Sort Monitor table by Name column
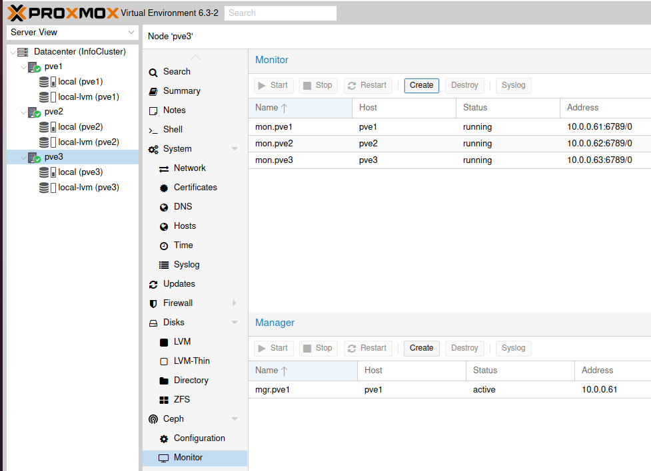Image resolution: width=651 pixels, height=471 pixels. tap(300, 108)
